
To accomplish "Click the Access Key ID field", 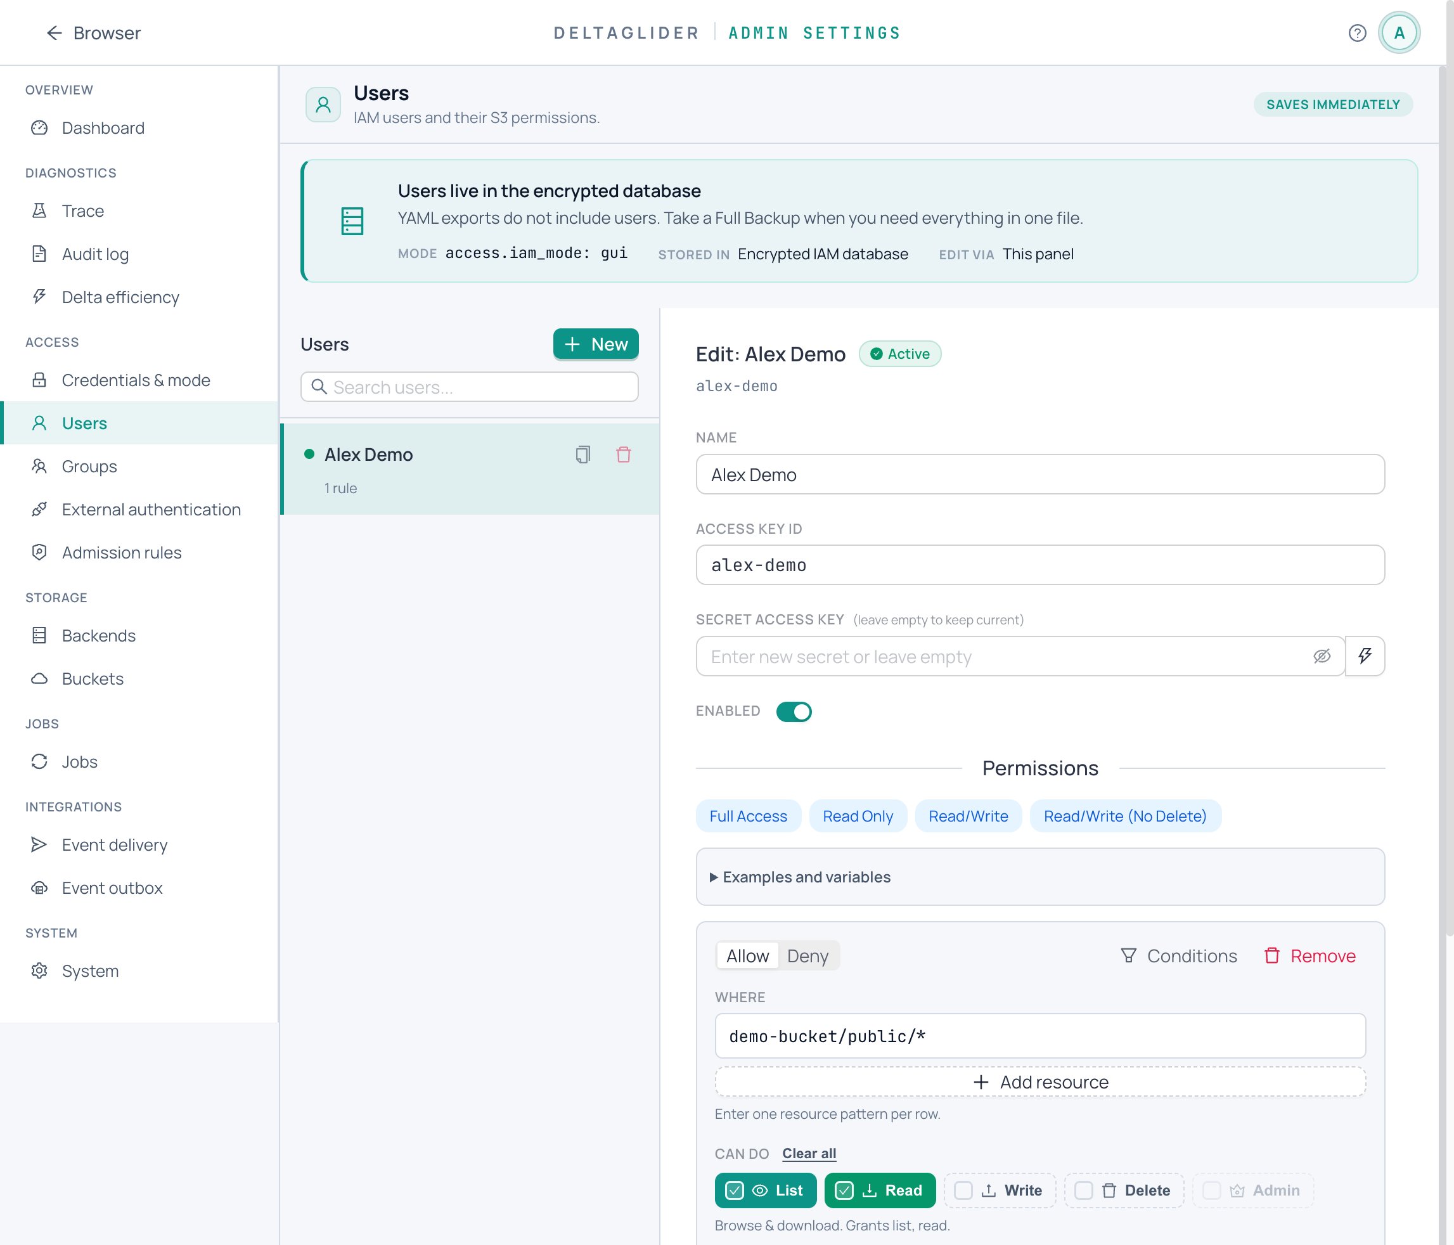I will [1040, 565].
